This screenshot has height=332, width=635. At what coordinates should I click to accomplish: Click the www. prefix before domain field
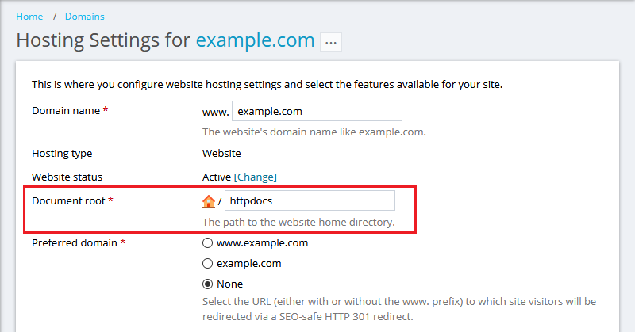click(x=215, y=112)
